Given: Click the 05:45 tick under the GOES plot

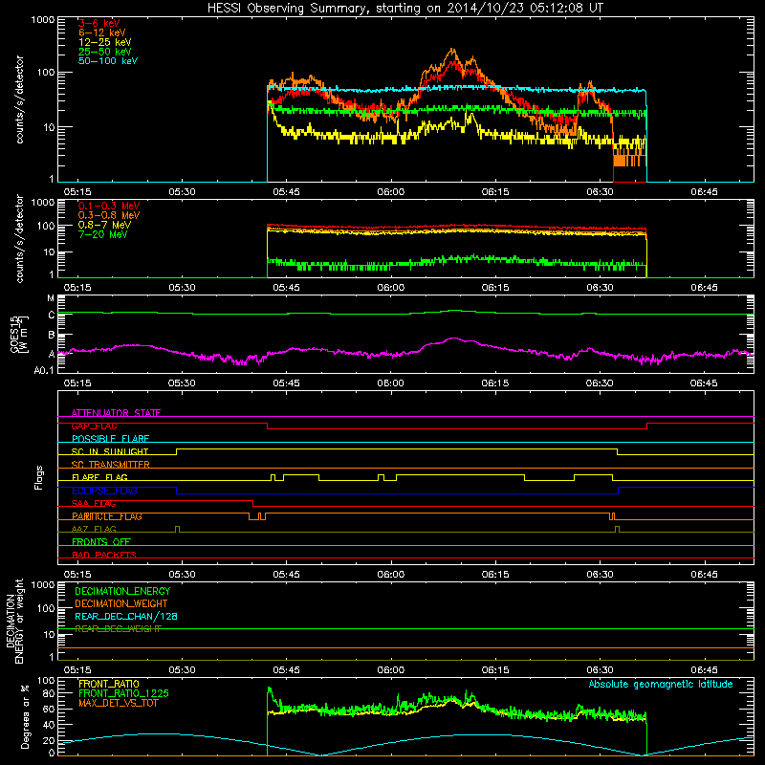Looking at the screenshot, I should coord(286,383).
